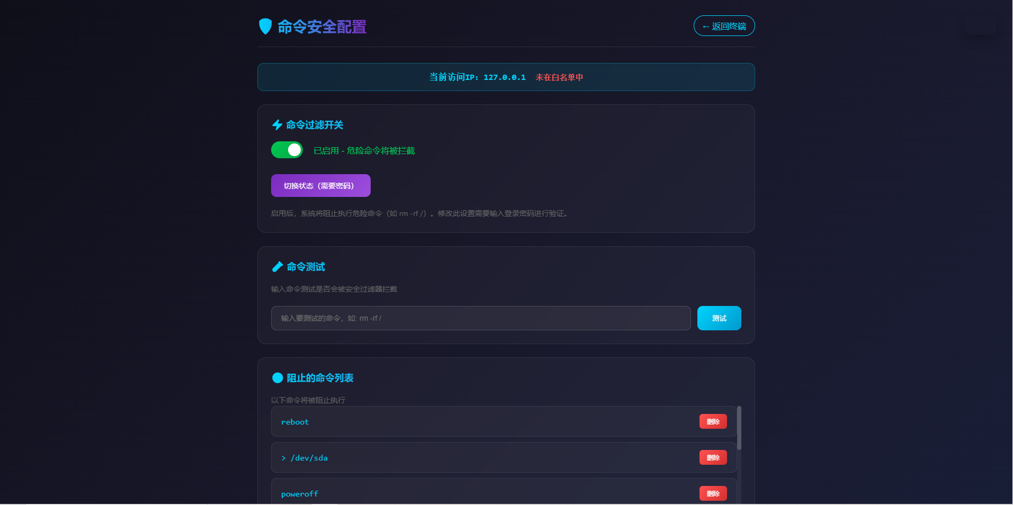The width and height of the screenshot is (1013, 505).
Task: Click the 测试 button
Action: pyautogui.click(x=719, y=318)
